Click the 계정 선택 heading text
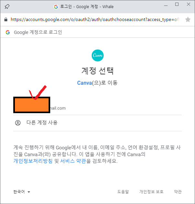The width and height of the screenshot is (195, 204). coord(97,71)
